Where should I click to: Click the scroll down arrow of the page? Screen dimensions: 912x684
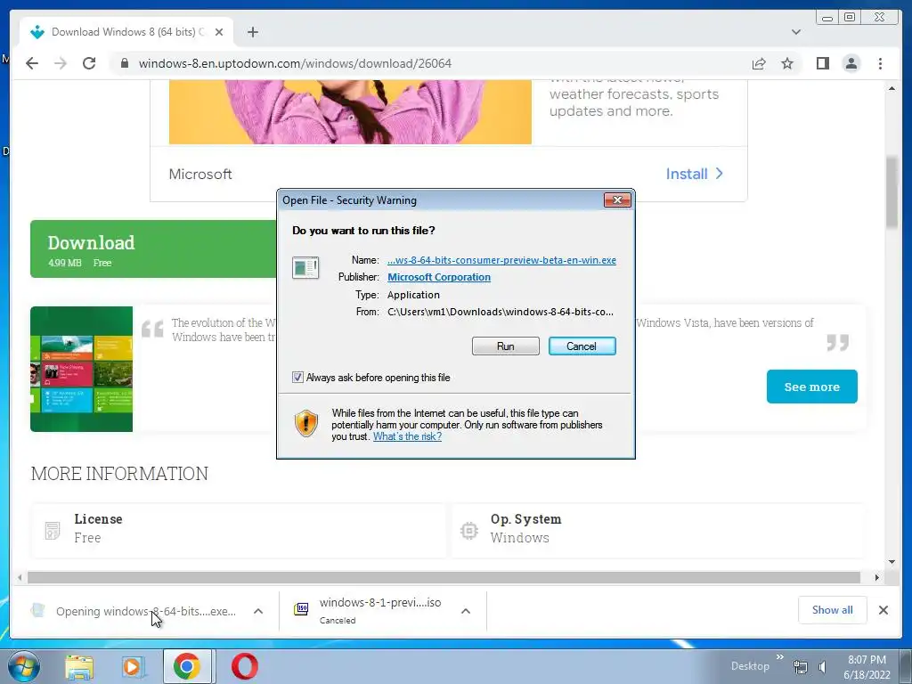tap(892, 562)
